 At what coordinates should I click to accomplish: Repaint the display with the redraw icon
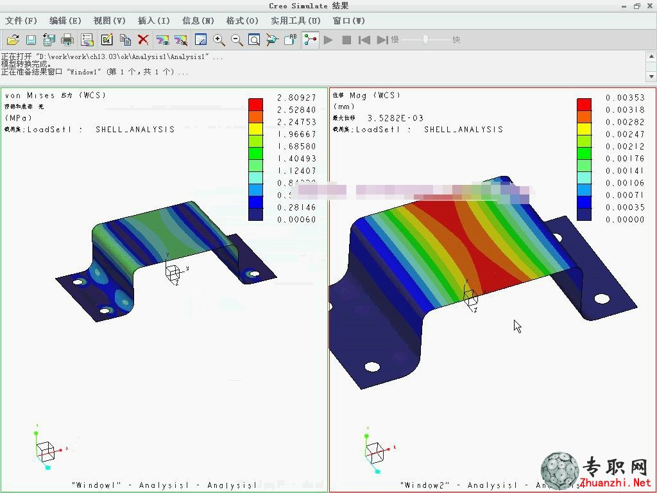coord(201,40)
